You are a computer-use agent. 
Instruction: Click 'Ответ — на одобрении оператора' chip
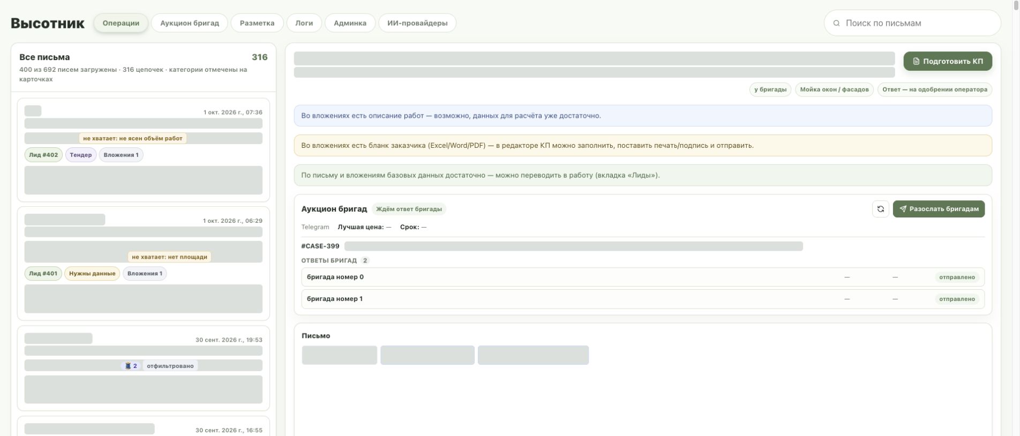click(935, 89)
